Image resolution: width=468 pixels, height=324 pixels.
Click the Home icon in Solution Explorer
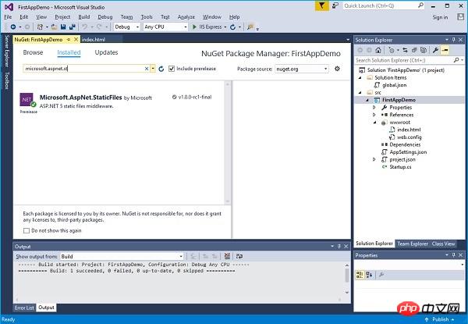(x=378, y=50)
